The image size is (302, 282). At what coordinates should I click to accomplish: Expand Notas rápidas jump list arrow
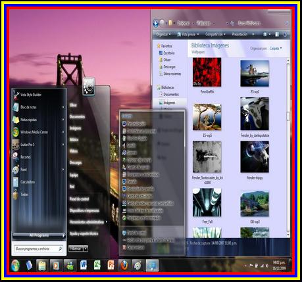(63, 120)
